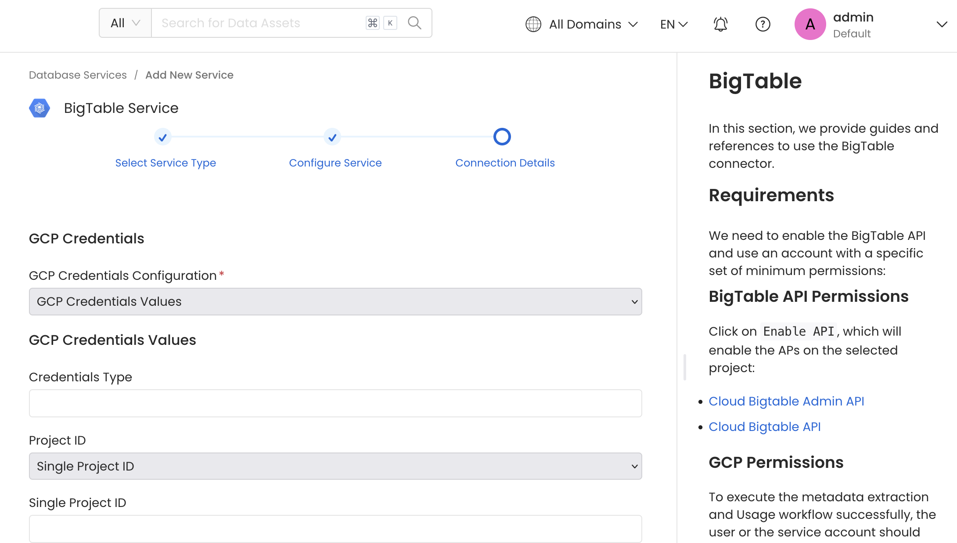
Task: Open the Project ID dropdown
Action: click(x=335, y=466)
